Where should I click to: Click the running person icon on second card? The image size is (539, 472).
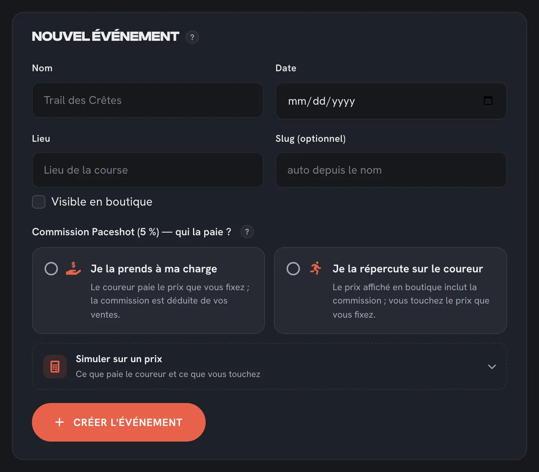pos(316,268)
